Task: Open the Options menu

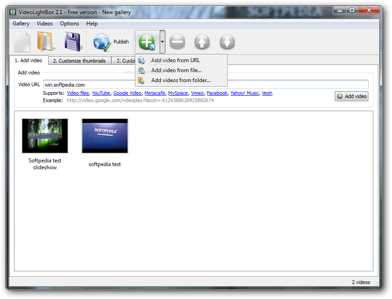Action: tap(69, 24)
